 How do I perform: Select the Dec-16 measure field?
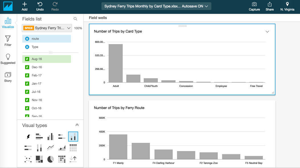click(37, 67)
